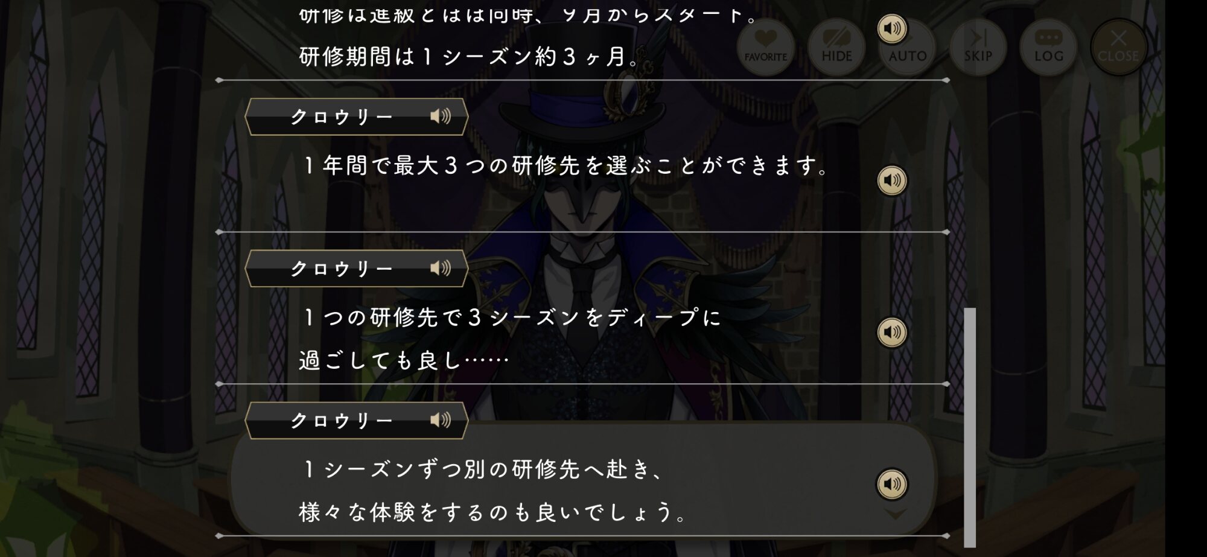
Task: Play voice for the line ending in 約３ヶ月
Action: pyautogui.click(x=892, y=28)
